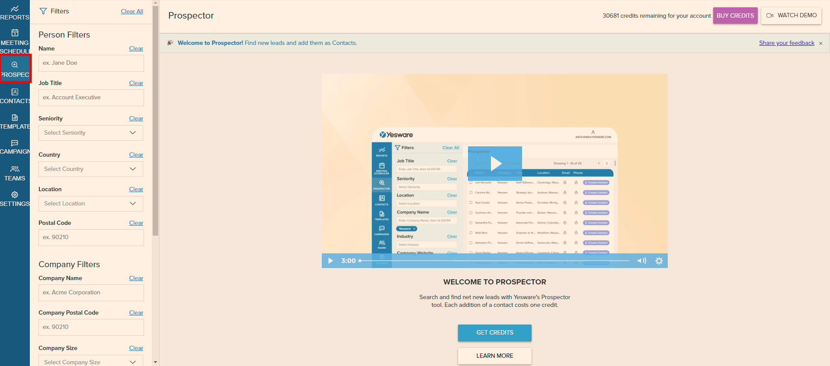Click the LEARN MORE button

tap(495, 356)
